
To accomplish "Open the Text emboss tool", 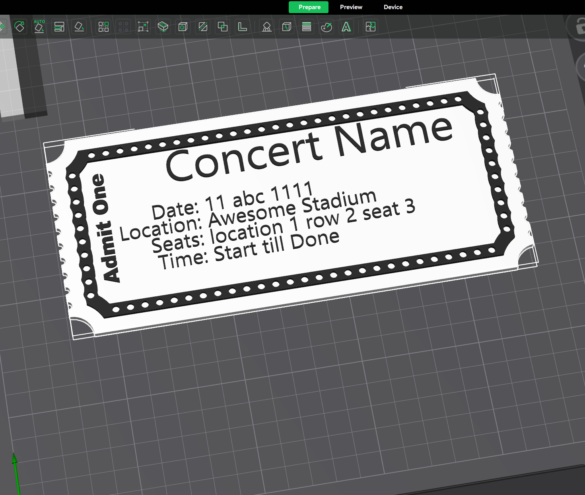I will (346, 27).
